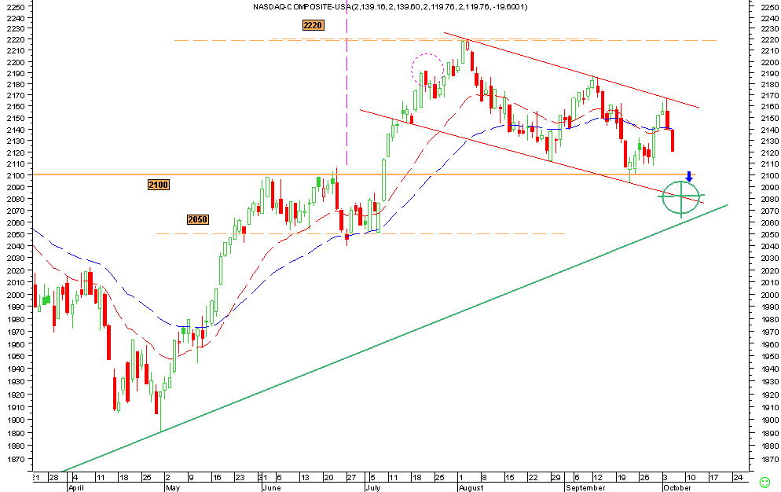The width and height of the screenshot is (781, 492).
Task: Select the orange 2050 level label
Action: coord(198,219)
